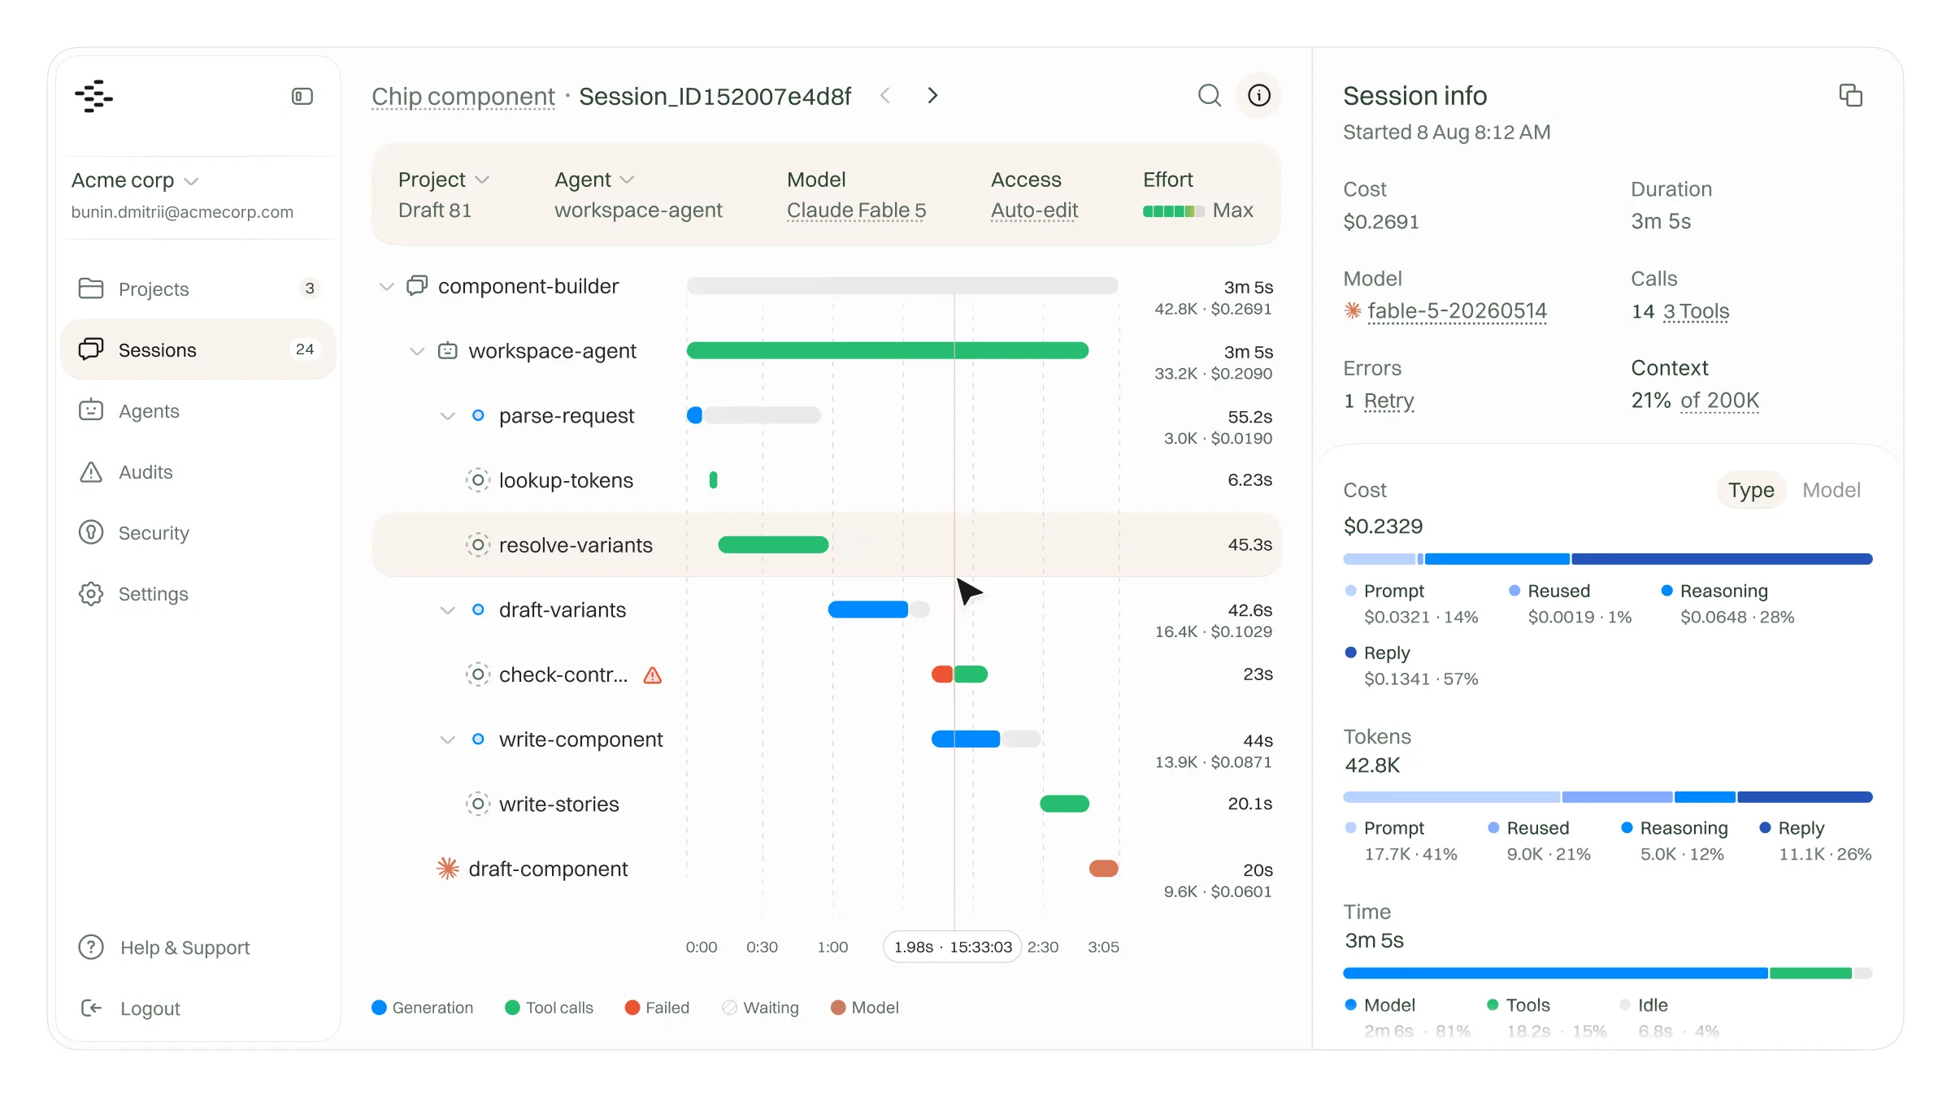
Task: Click Logout arrow icon
Action: click(91, 1008)
